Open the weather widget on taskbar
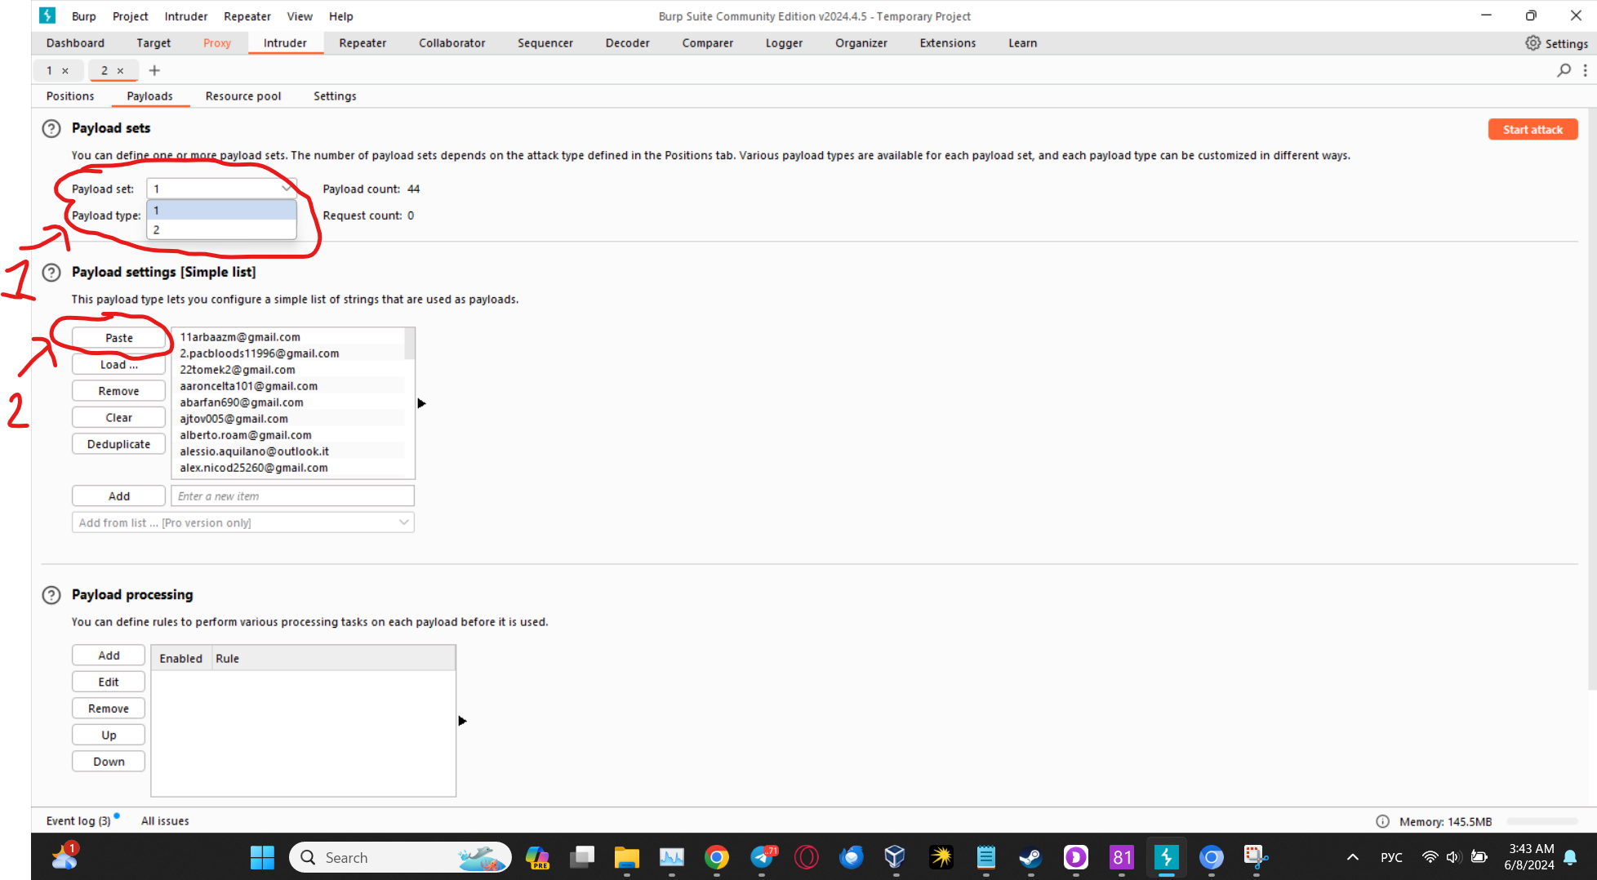The height and width of the screenshot is (880, 1597). pyautogui.click(x=65, y=857)
